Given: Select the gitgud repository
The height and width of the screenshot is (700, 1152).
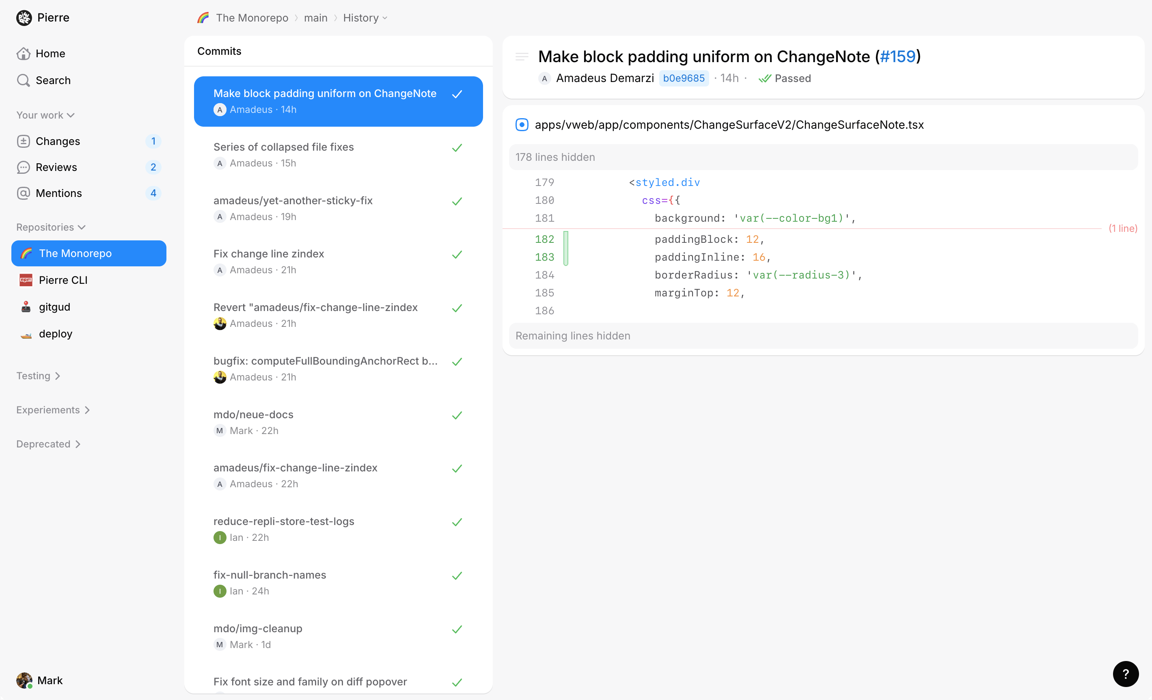Looking at the screenshot, I should 54,307.
